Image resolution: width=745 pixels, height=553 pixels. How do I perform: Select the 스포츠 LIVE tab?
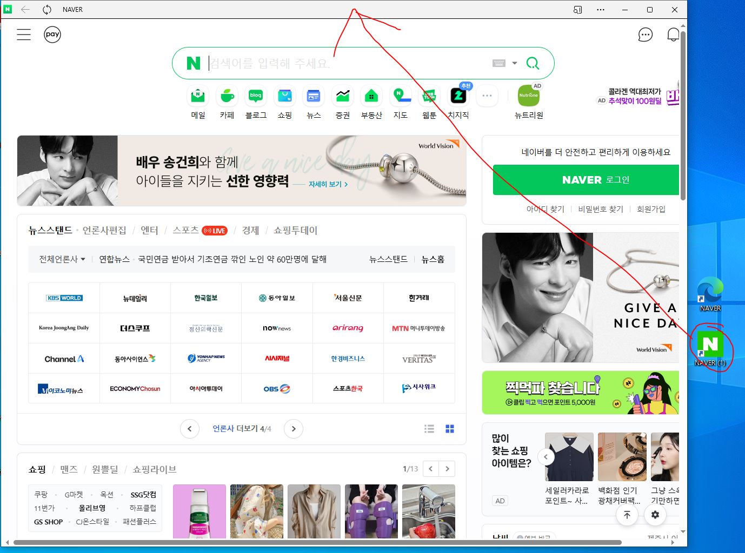pos(200,231)
